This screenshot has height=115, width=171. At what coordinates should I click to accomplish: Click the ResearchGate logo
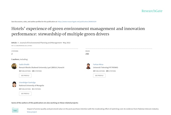tap(152, 11)
